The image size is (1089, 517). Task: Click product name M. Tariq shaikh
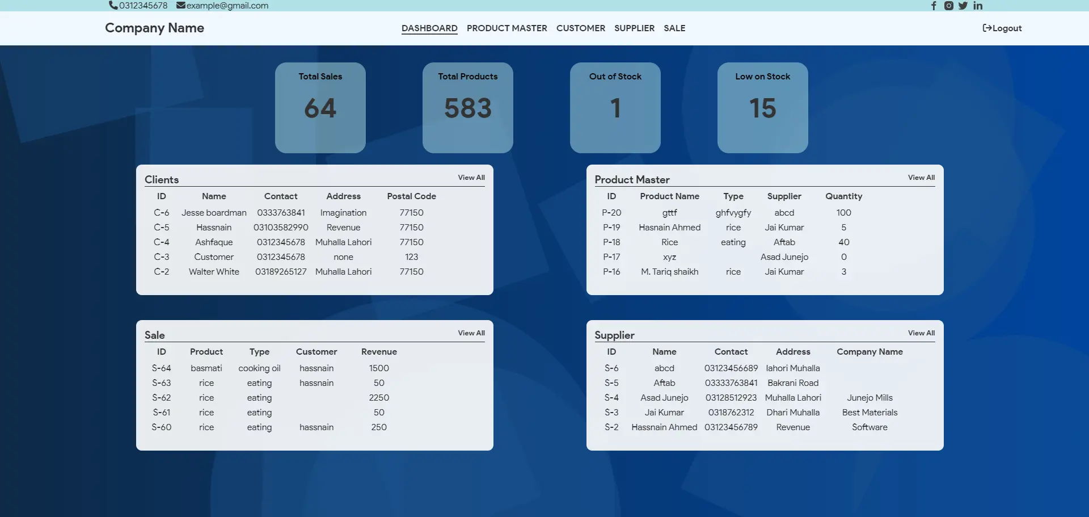(x=670, y=272)
